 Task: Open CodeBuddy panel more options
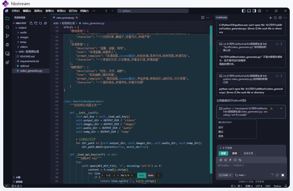(x=285, y=18)
